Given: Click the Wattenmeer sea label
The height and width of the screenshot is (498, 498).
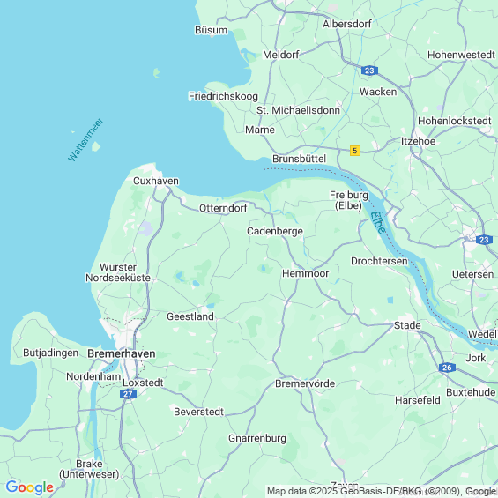Looking at the screenshot, I should coord(85,139).
